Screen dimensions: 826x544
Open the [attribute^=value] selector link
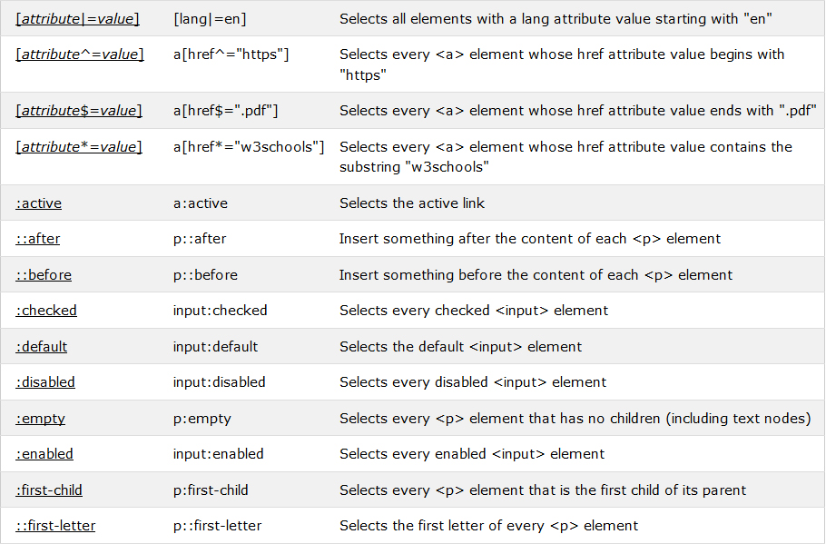tap(80, 54)
